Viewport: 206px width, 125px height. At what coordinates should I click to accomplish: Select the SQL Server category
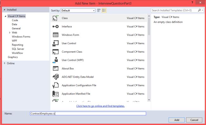[x=18, y=49]
